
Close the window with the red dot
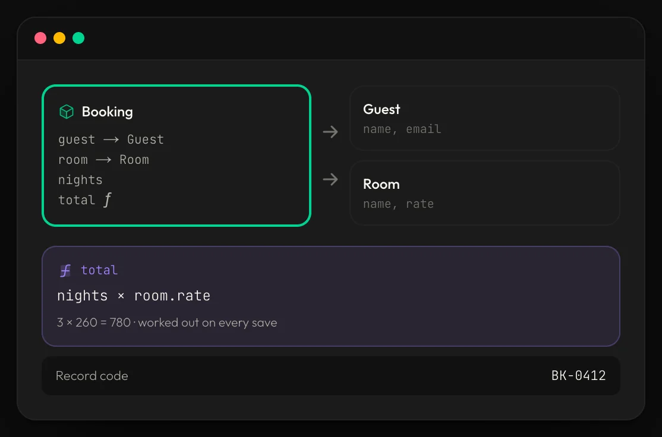pos(40,38)
